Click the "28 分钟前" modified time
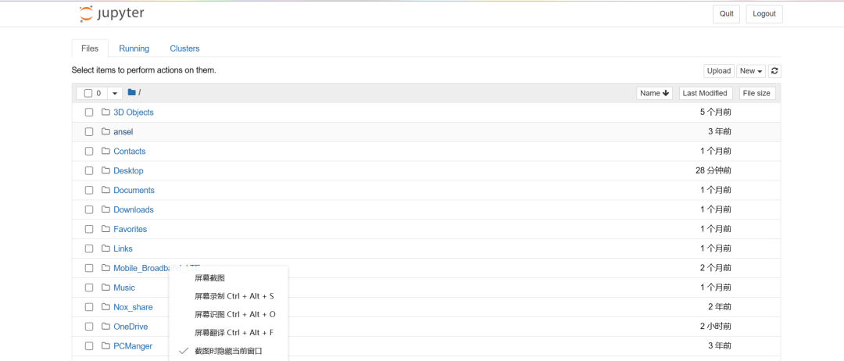The width and height of the screenshot is (844, 361). point(713,170)
